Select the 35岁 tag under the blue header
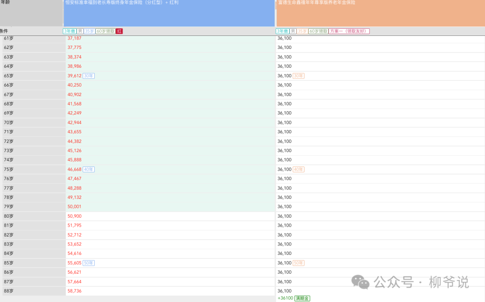 (x=89, y=31)
